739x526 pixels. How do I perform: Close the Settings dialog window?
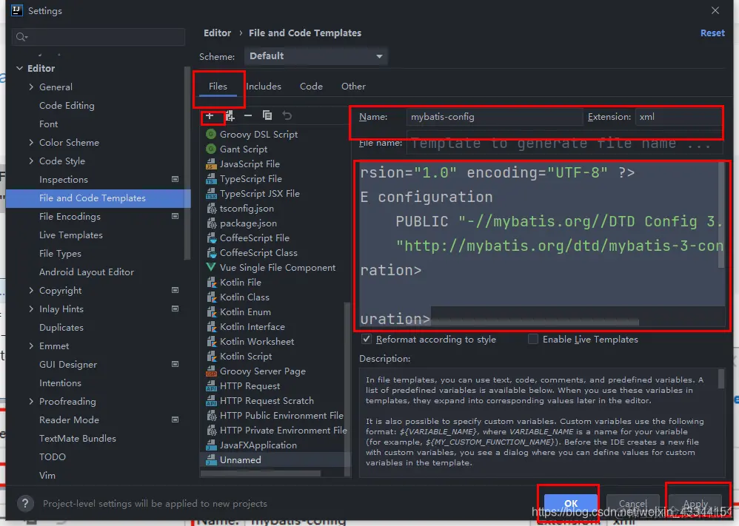[715, 10]
